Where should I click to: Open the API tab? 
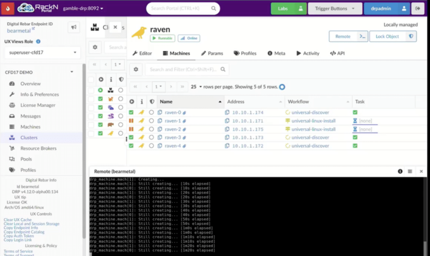[x=337, y=53]
